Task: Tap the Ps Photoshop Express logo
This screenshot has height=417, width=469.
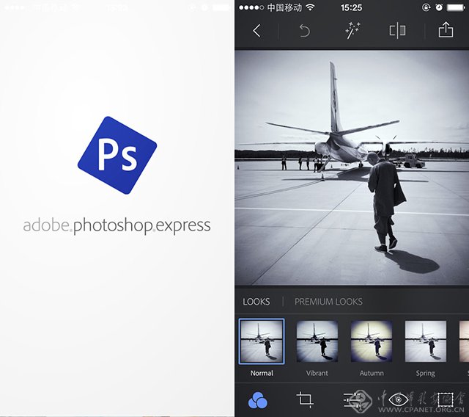Action: [117, 155]
